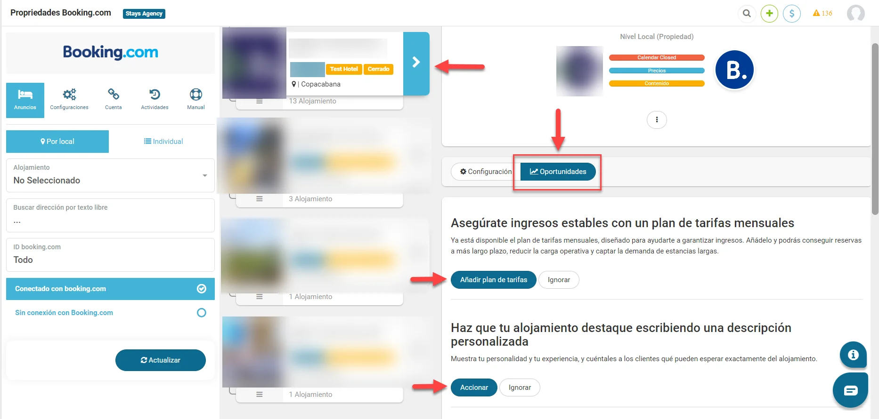Click the Copacabana location pin text
This screenshot has width=879, height=419.
tap(316, 84)
